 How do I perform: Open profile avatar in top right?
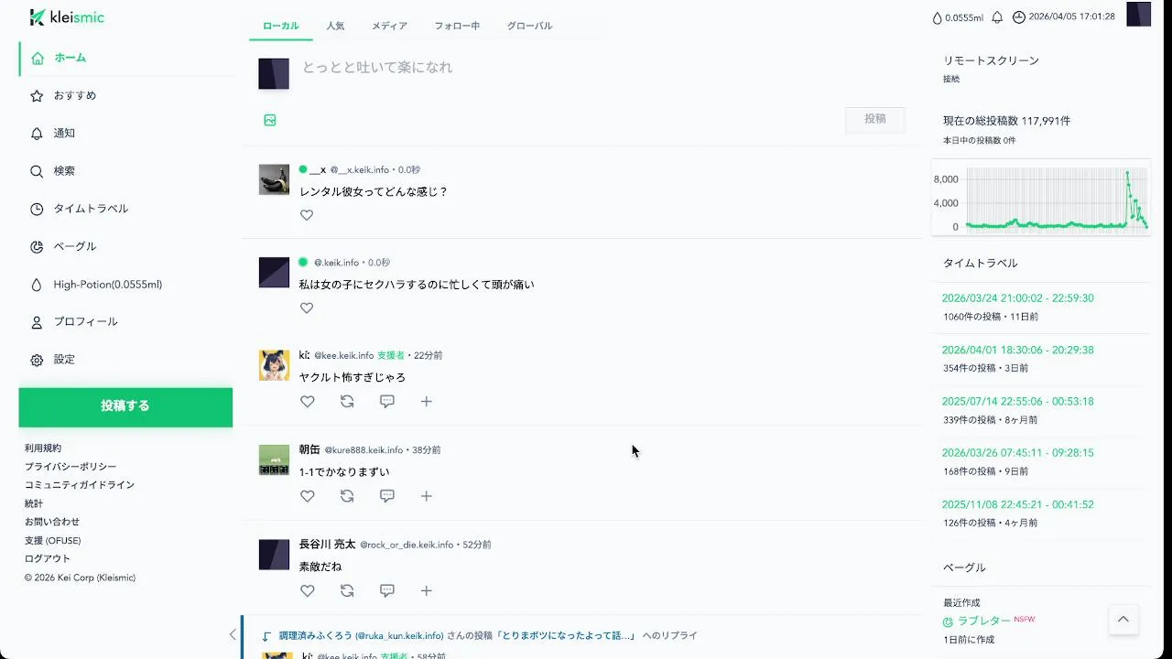coord(1138,15)
